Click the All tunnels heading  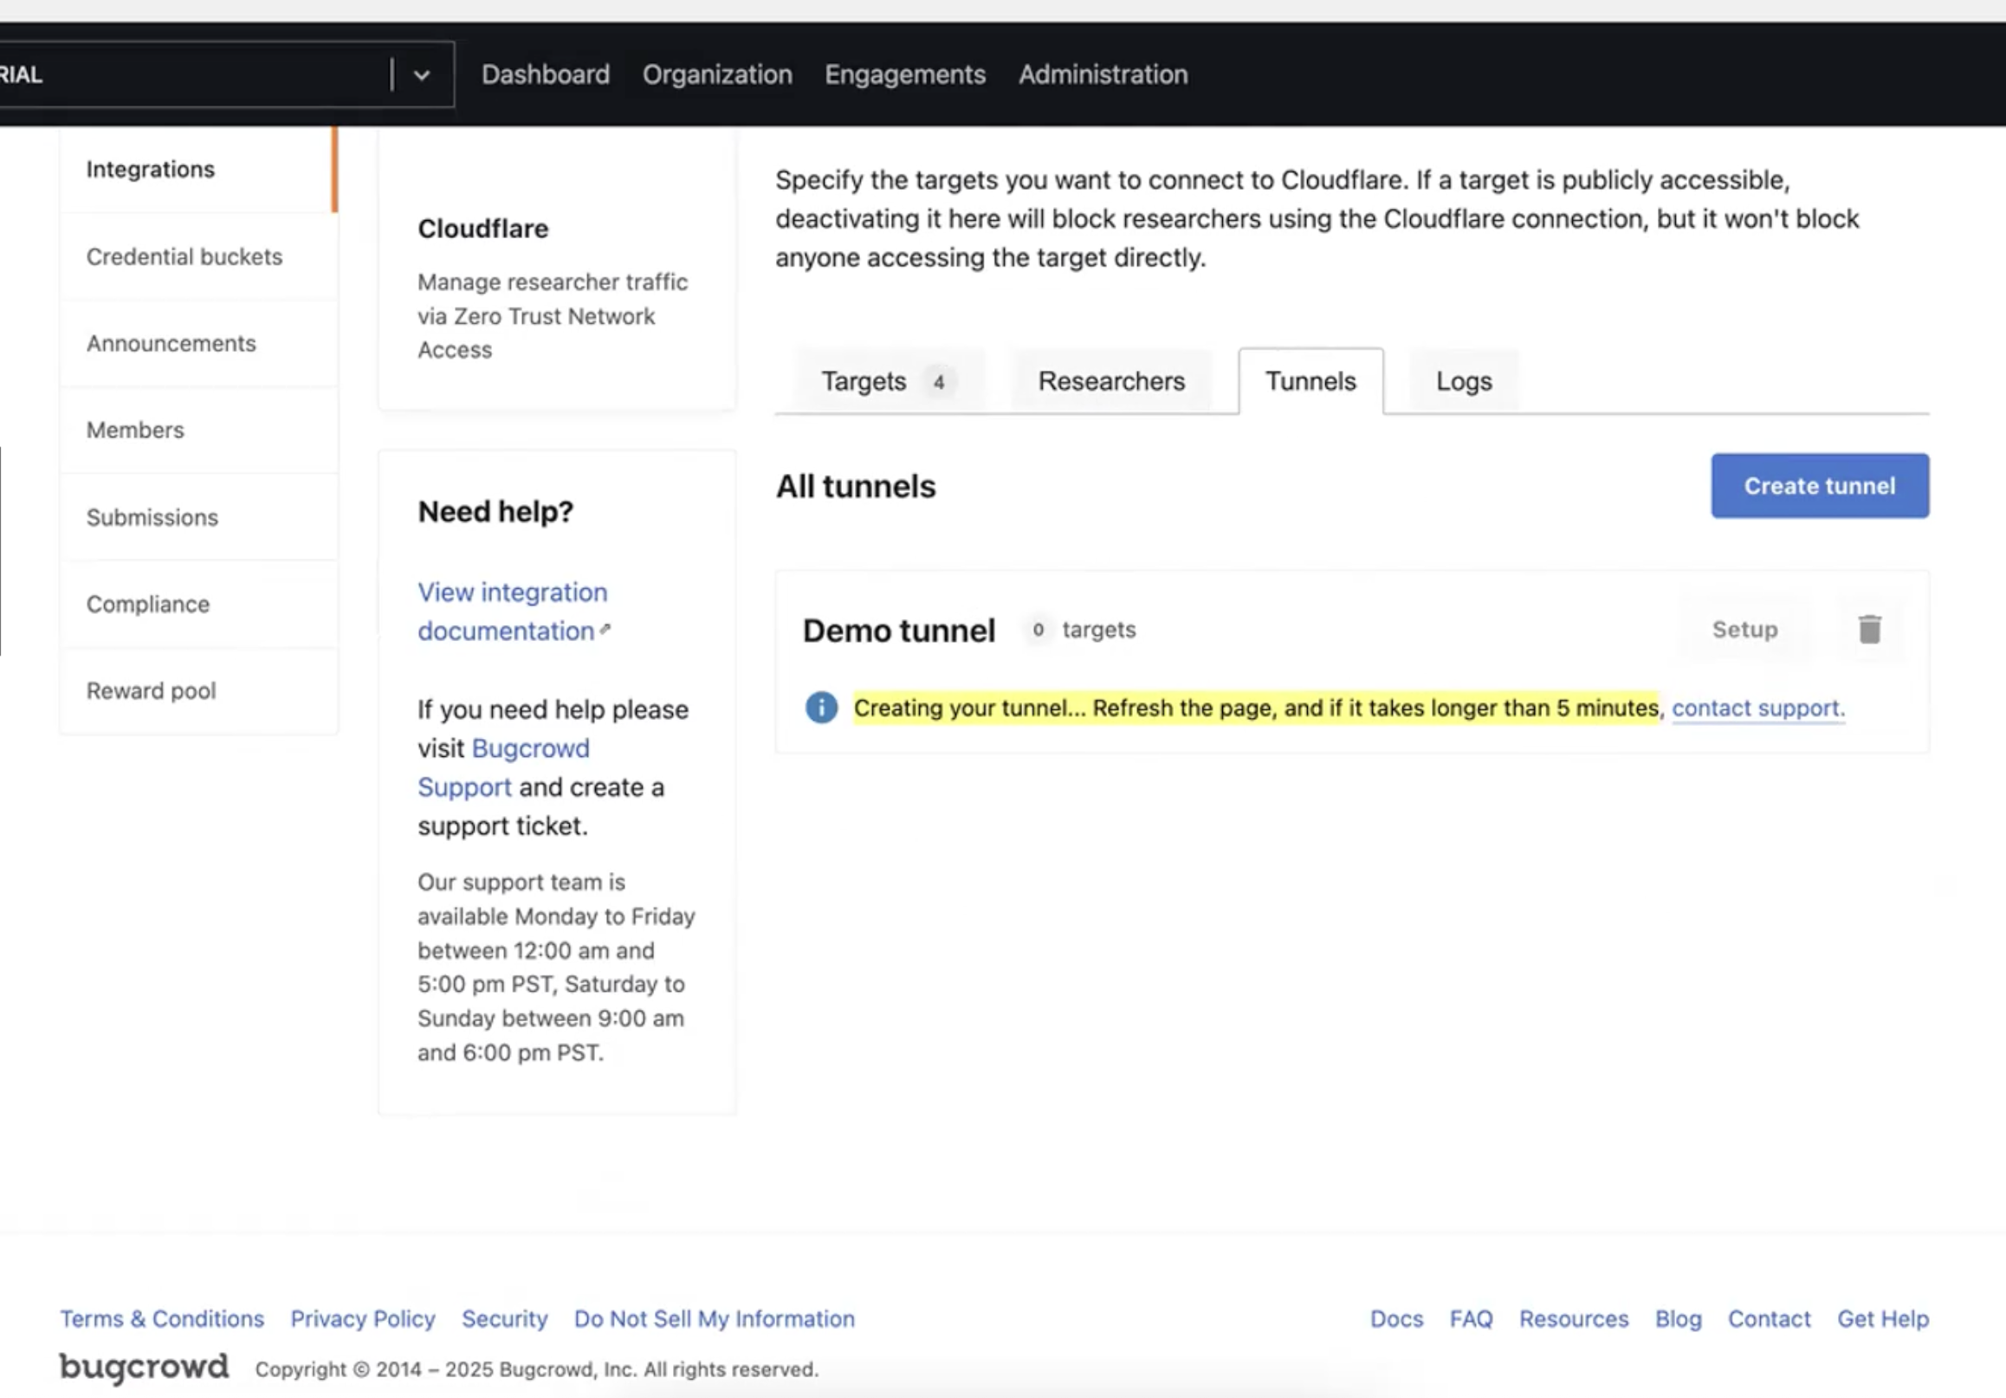coord(856,487)
